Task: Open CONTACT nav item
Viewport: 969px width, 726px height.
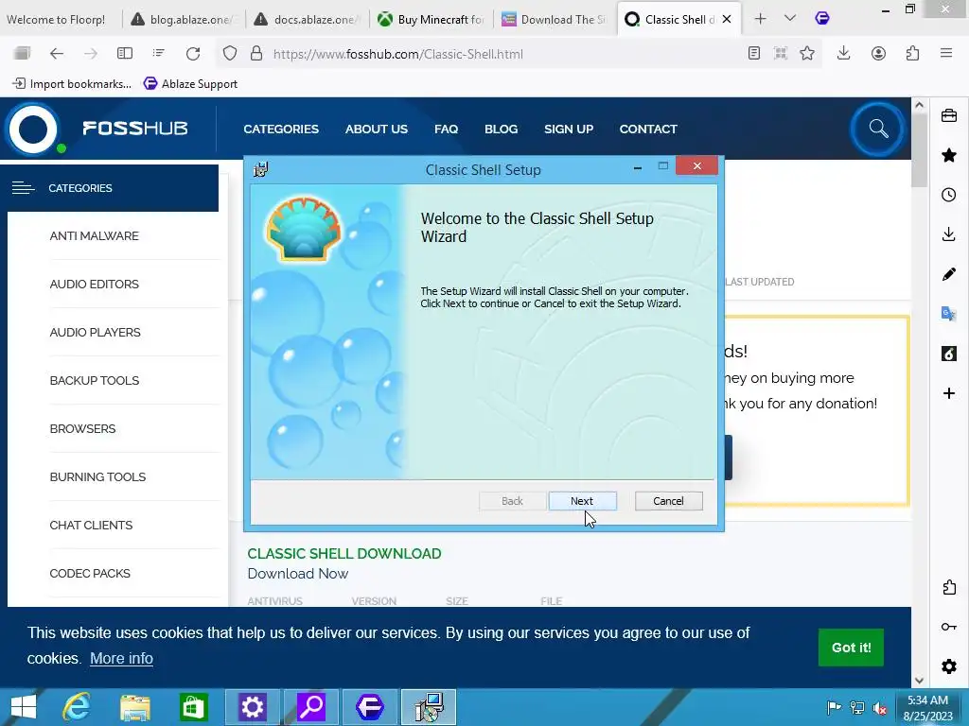Action: [x=648, y=129]
